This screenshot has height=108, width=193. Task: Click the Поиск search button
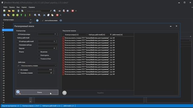(x=37, y=92)
